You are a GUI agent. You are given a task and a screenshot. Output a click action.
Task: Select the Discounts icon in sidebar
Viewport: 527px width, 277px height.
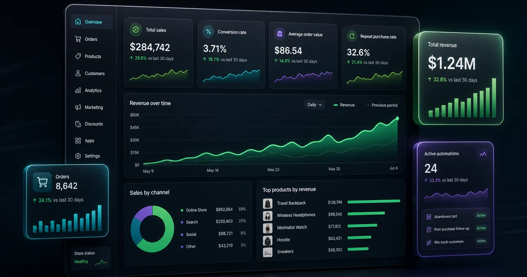coord(78,124)
